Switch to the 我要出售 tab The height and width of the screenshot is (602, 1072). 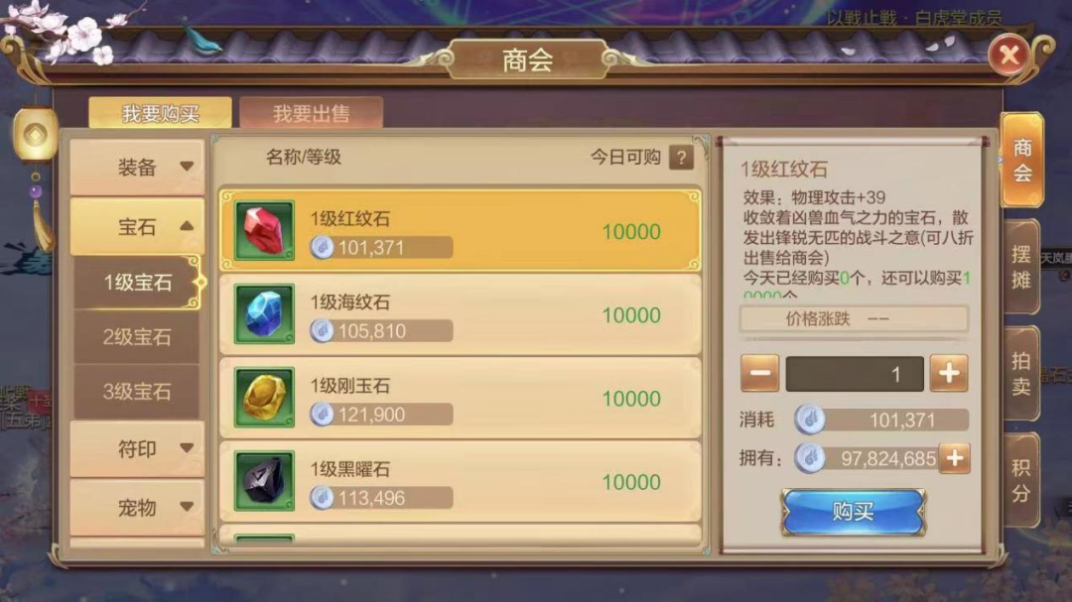click(x=311, y=113)
